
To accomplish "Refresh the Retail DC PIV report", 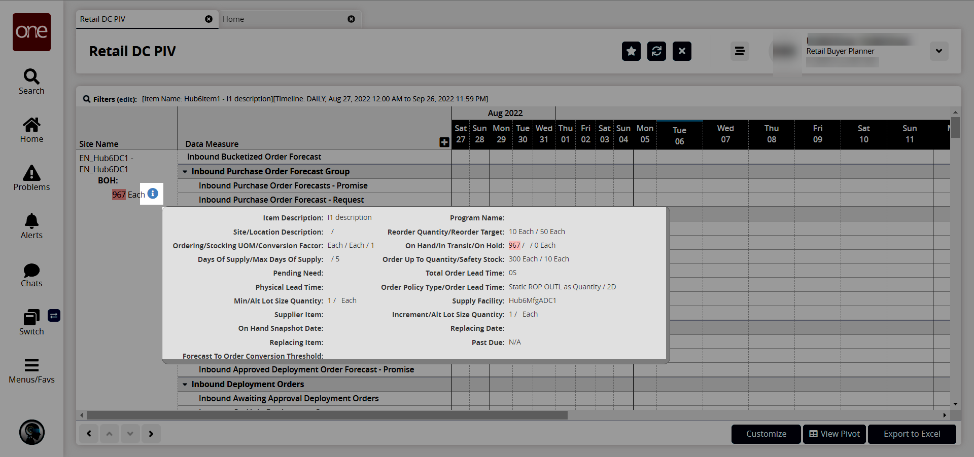I will (656, 51).
